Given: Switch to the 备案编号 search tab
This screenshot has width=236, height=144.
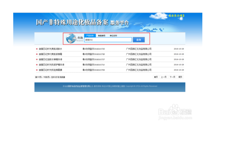Looking at the screenshot, I should tap(102, 36).
